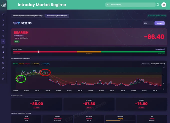This screenshot has height=123, width=170.
Task: Click the SCORE / TIME (LOCAL) label
Action: pyautogui.click(x=158, y=64)
